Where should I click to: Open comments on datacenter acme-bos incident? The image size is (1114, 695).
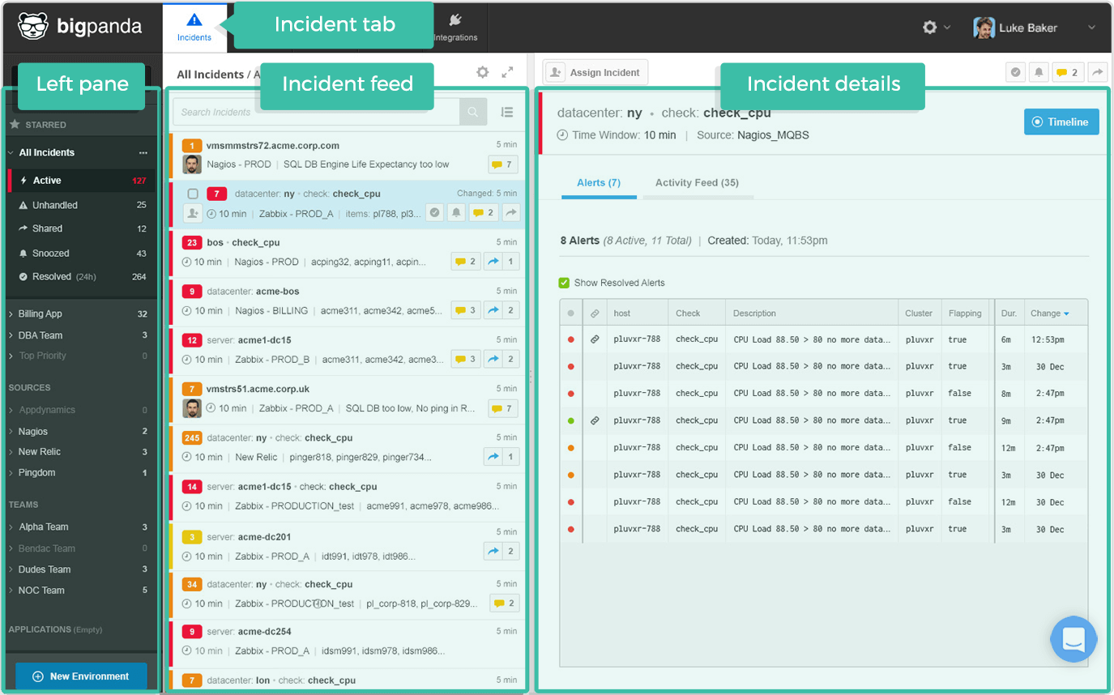(x=466, y=310)
